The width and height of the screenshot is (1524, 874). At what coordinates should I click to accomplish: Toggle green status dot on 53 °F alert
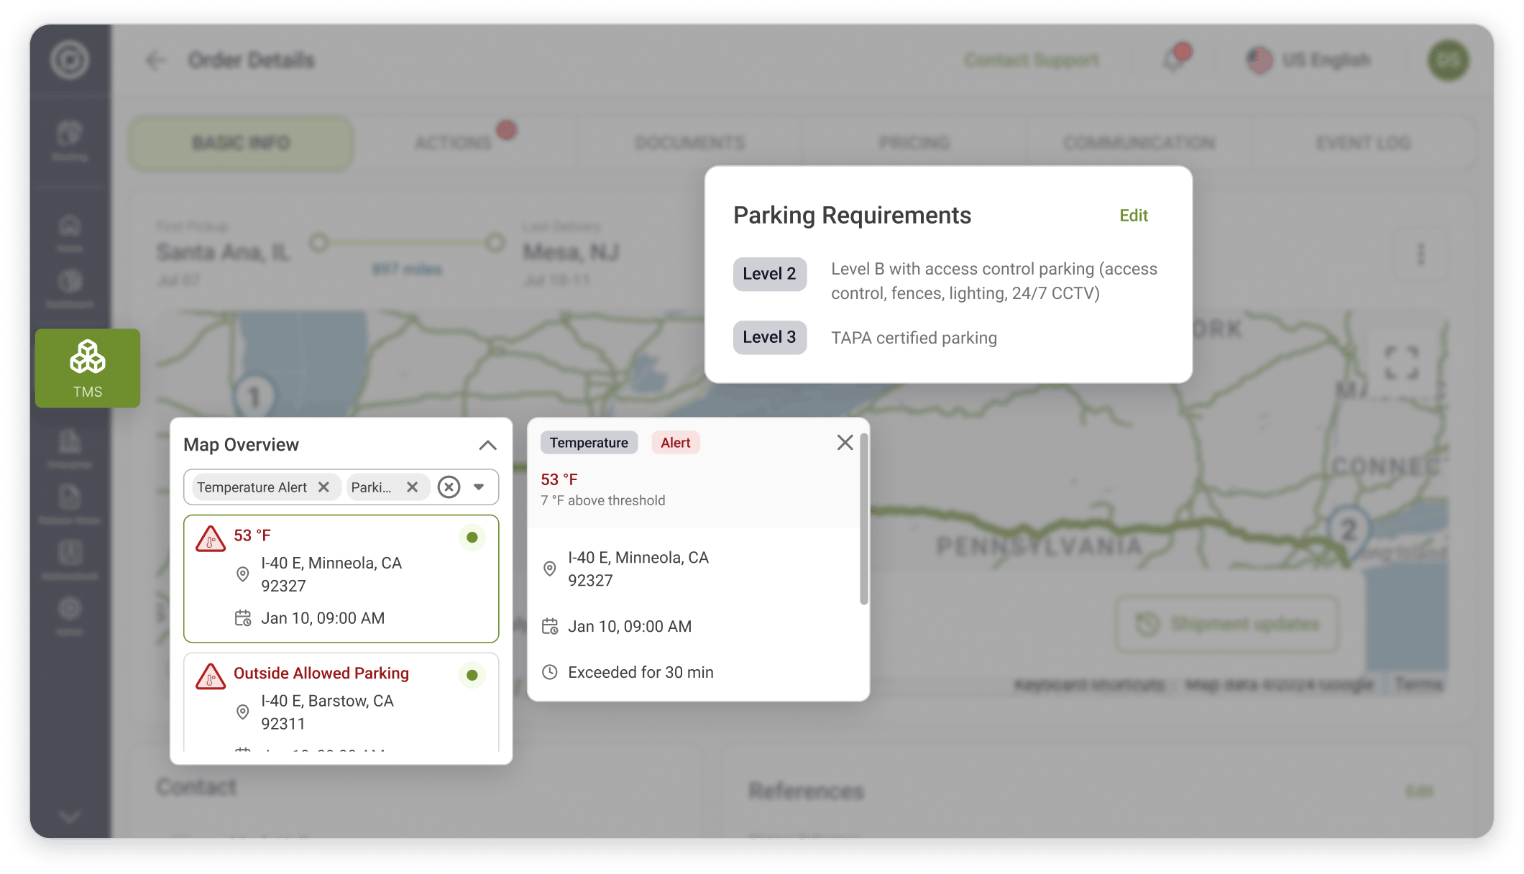click(472, 538)
